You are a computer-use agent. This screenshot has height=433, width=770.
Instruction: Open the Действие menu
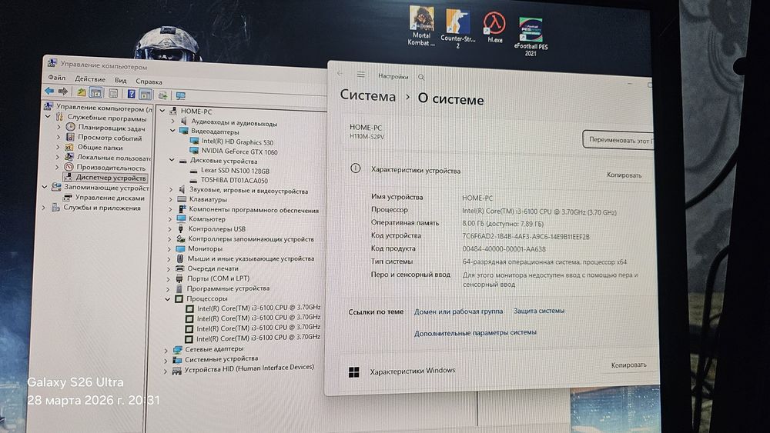[x=90, y=79]
